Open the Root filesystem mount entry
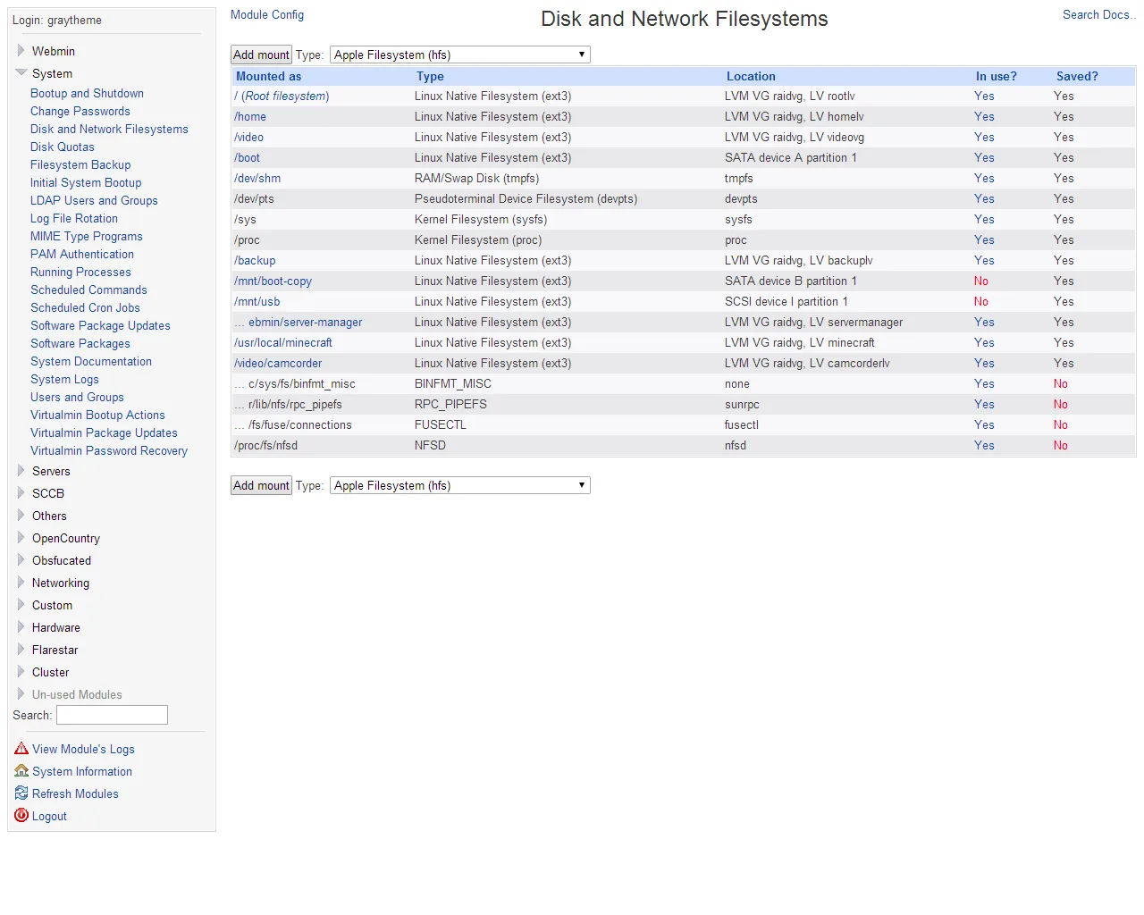 point(281,96)
